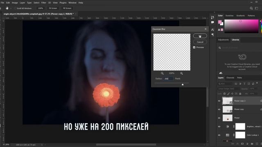The image size is (262, 147).
Task: Open the Paragraph panel icon
Action: pyautogui.click(x=212, y=35)
